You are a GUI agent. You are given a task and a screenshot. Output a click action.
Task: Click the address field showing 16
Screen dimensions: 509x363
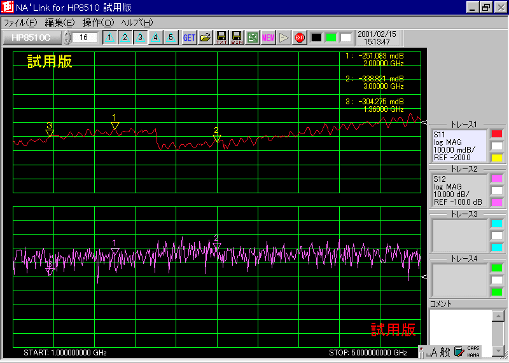coord(85,38)
